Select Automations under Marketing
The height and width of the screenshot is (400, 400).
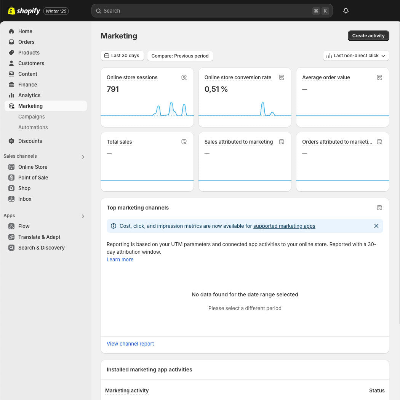[33, 127]
